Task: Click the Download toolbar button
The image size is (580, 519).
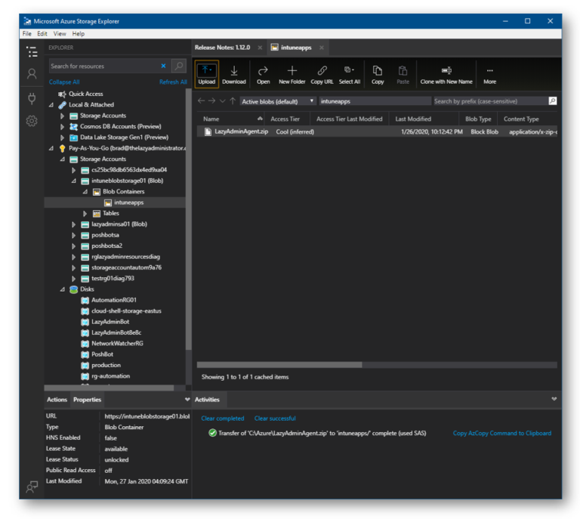Action: pos(234,74)
